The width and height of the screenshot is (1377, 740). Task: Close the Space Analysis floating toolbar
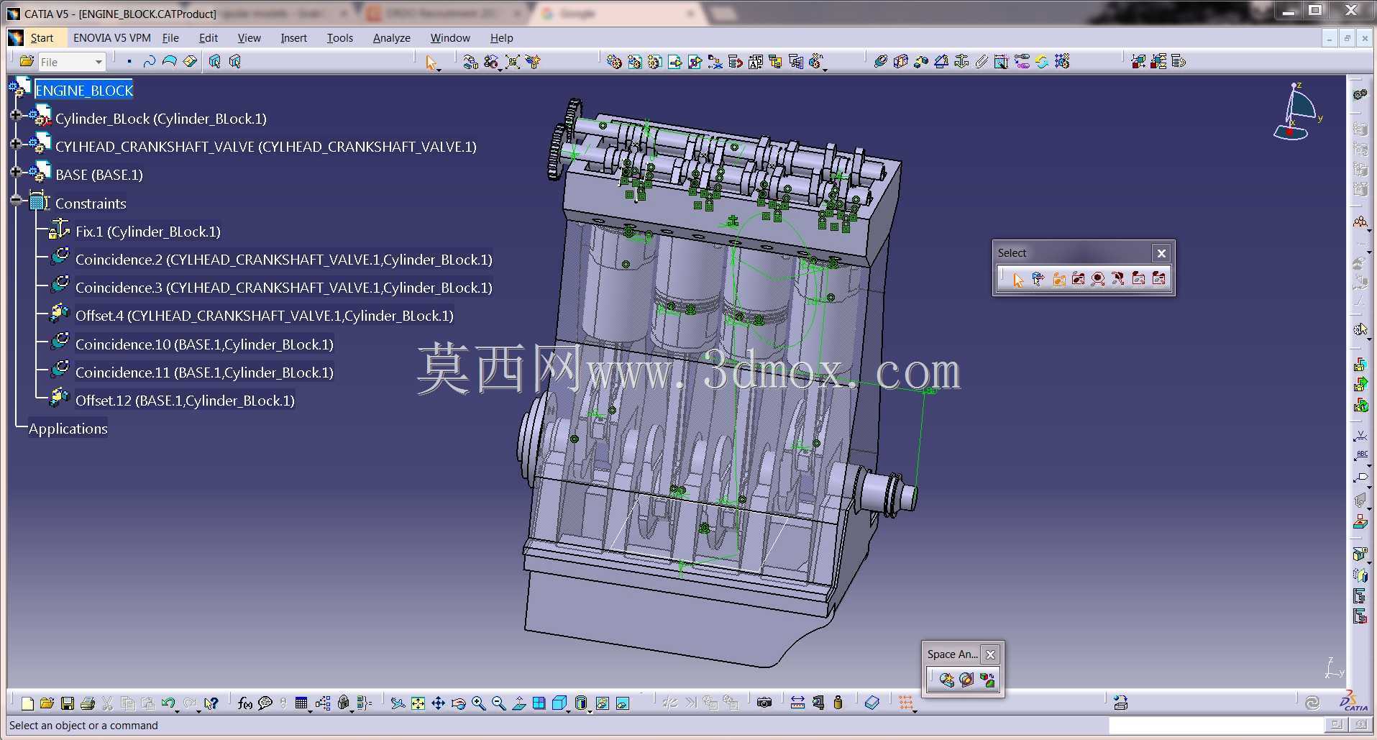990,654
